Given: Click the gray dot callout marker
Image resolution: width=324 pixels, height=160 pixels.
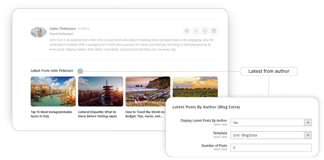Looking at the screenshot, I should tap(80, 71).
